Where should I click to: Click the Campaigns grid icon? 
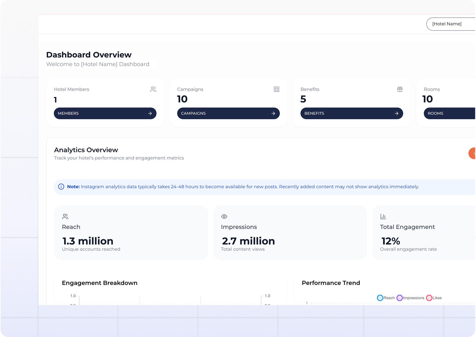pos(276,89)
